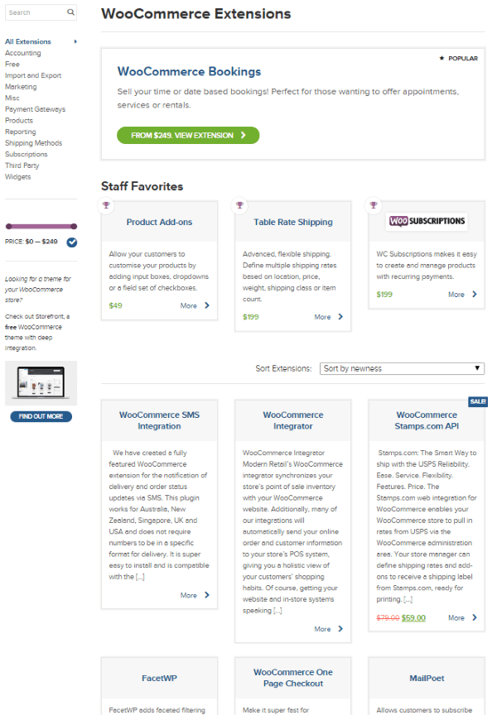
Task: Open the Sort Extensions dropdown
Action: click(x=402, y=368)
